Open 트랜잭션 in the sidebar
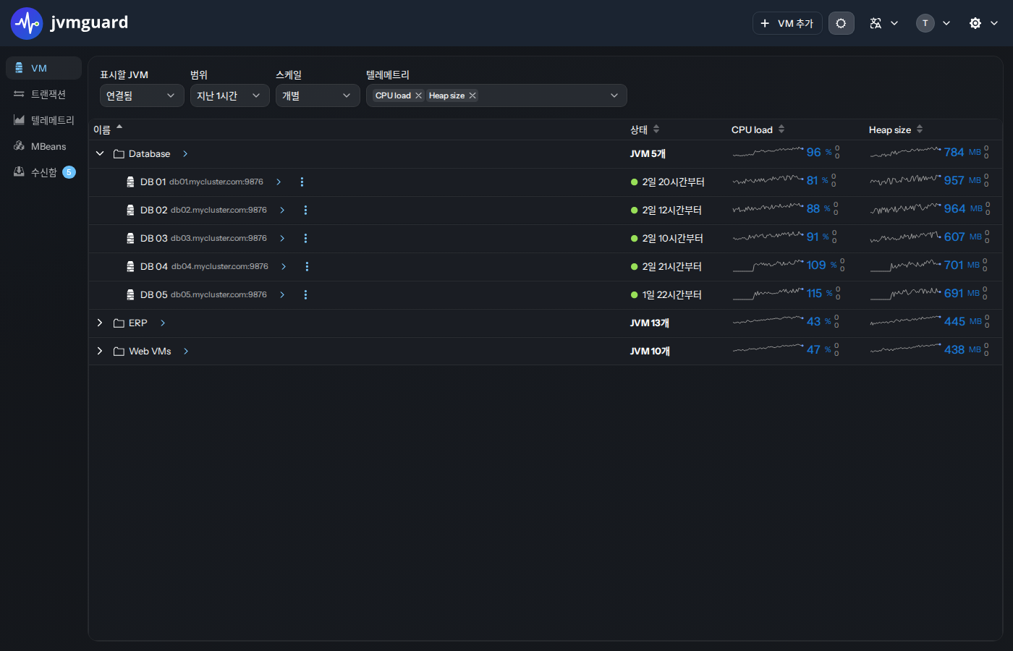 click(x=43, y=94)
